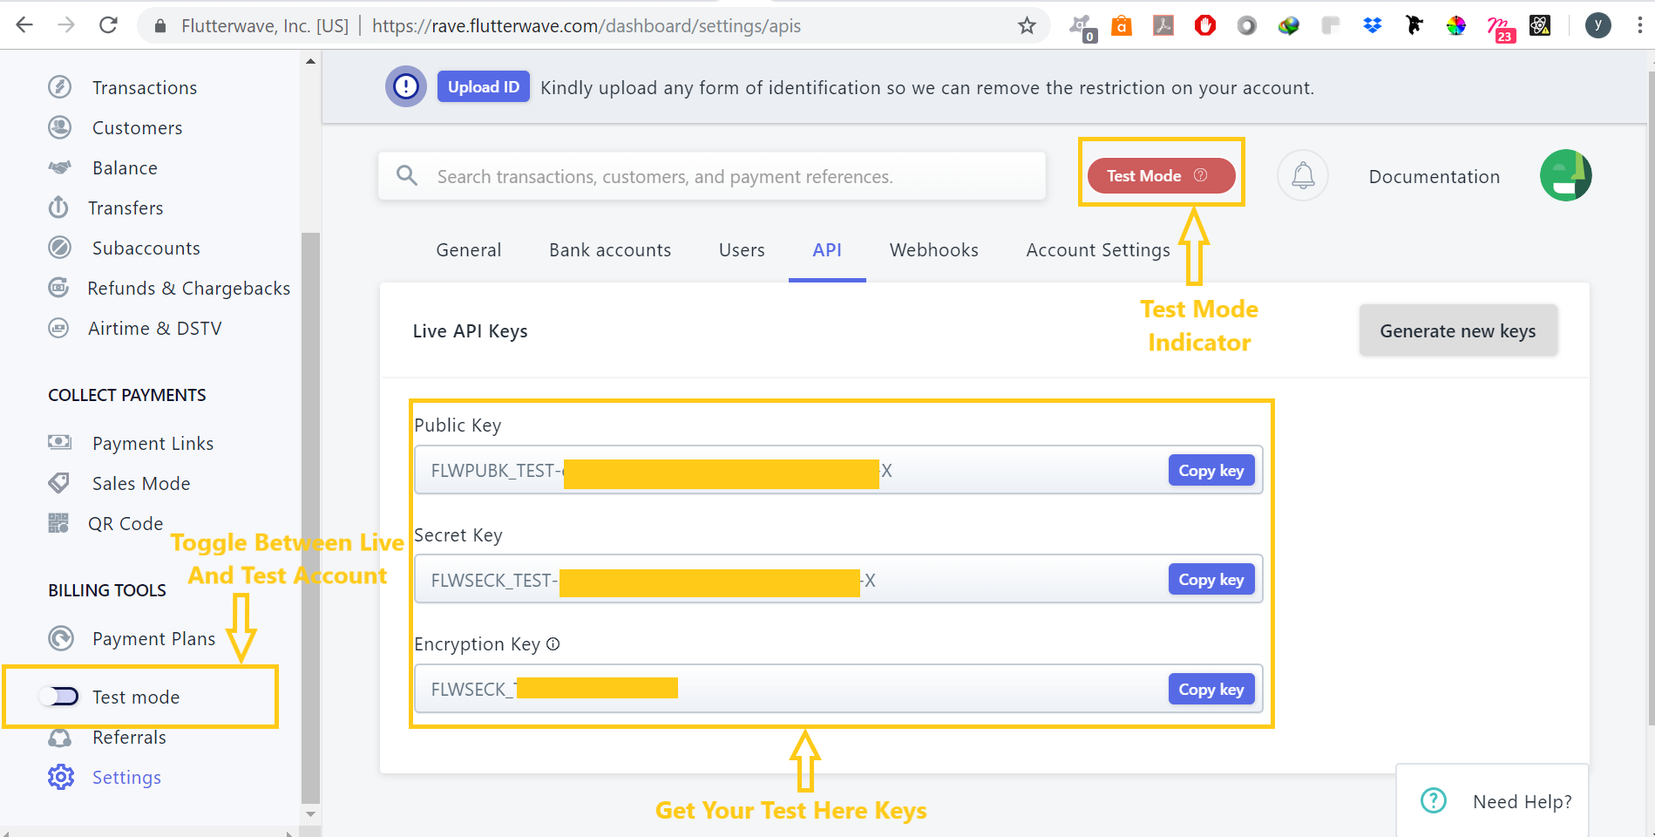The height and width of the screenshot is (837, 1655).
Task: Open the Referrals sidebar link
Action: pos(129,737)
